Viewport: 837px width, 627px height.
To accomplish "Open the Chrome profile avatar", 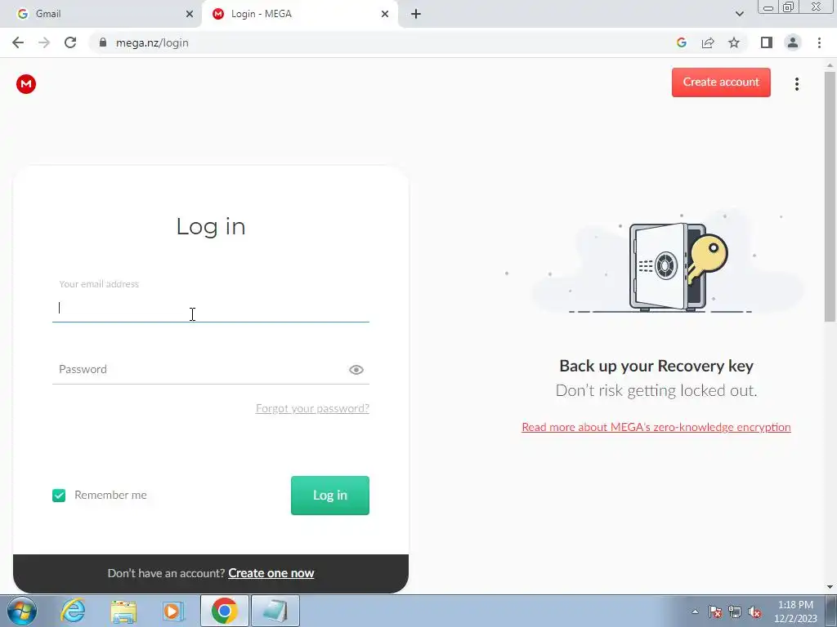I will click(x=793, y=42).
